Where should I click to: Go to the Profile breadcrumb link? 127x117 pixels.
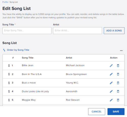pyautogui.click(x=5, y=2)
